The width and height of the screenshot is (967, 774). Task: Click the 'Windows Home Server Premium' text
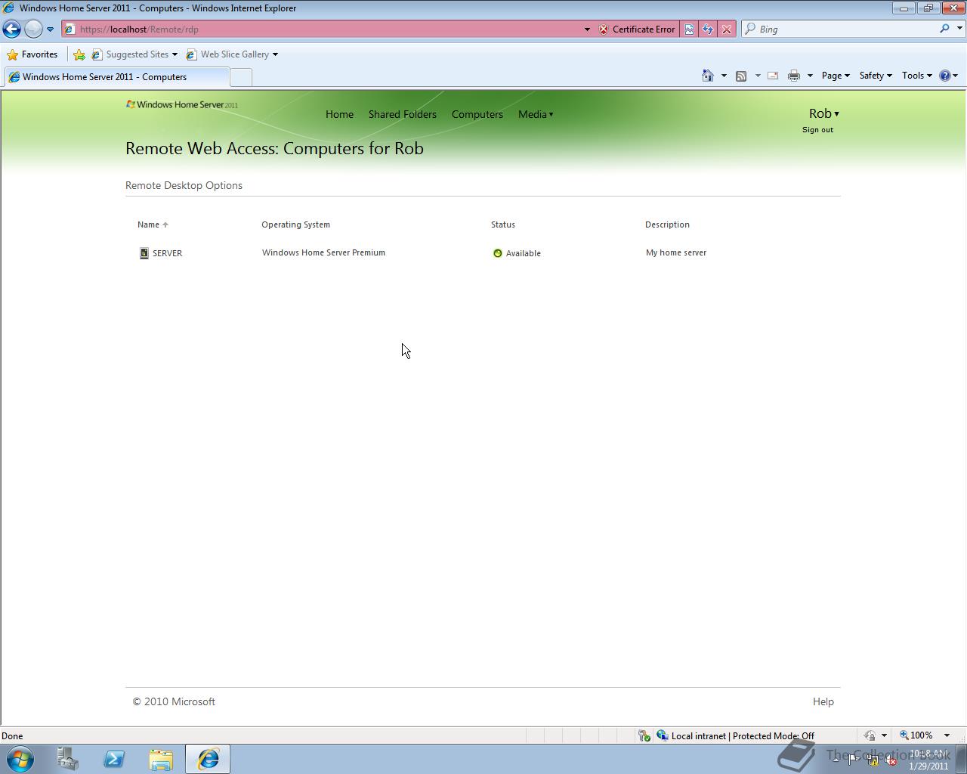[323, 252]
